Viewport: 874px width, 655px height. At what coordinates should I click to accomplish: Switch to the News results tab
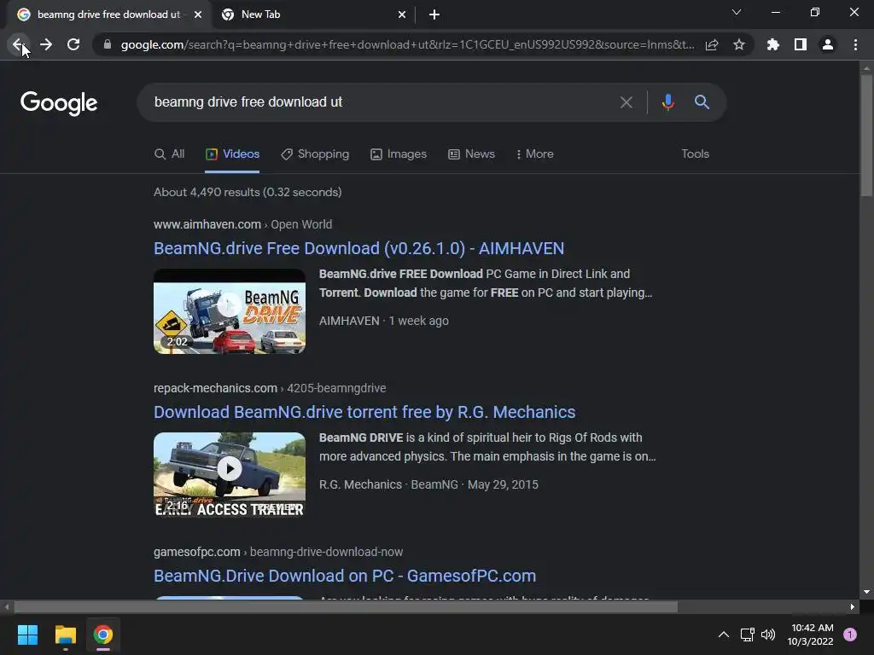(471, 154)
